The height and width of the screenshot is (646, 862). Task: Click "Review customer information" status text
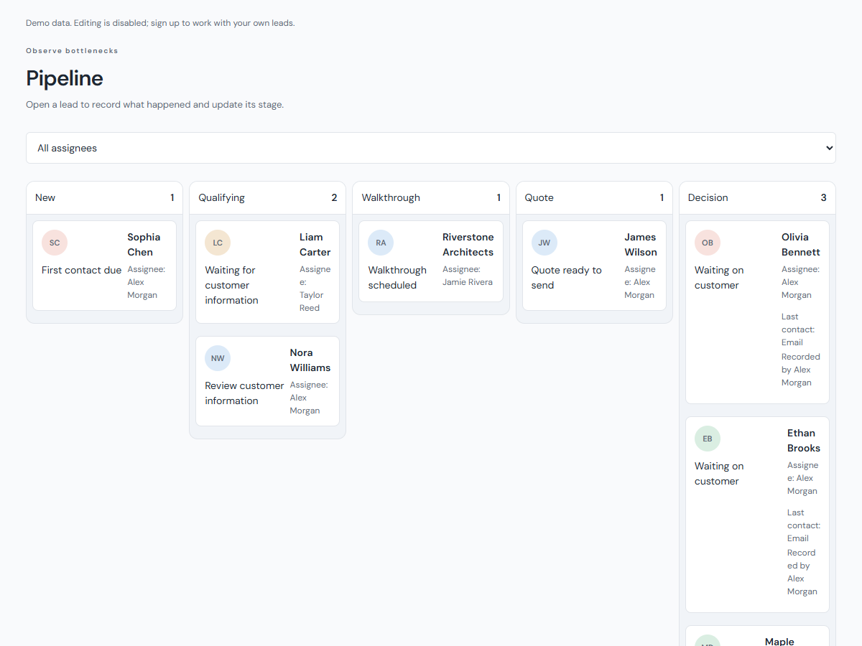pyautogui.click(x=244, y=393)
